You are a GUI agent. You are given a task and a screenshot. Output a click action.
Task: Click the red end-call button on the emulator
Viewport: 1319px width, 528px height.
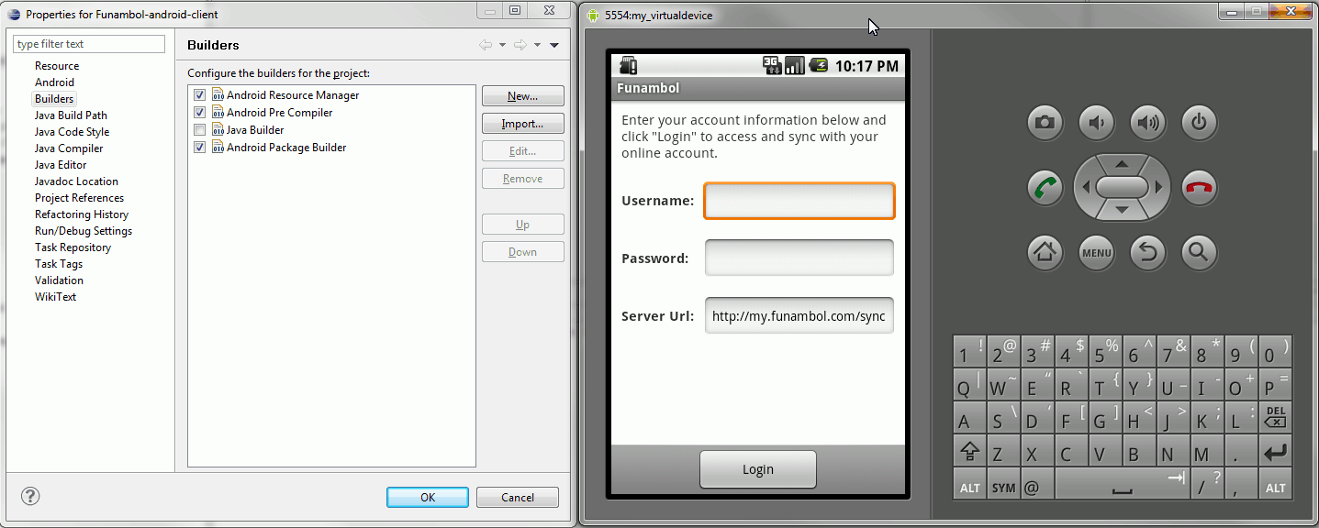coord(1199,188)
